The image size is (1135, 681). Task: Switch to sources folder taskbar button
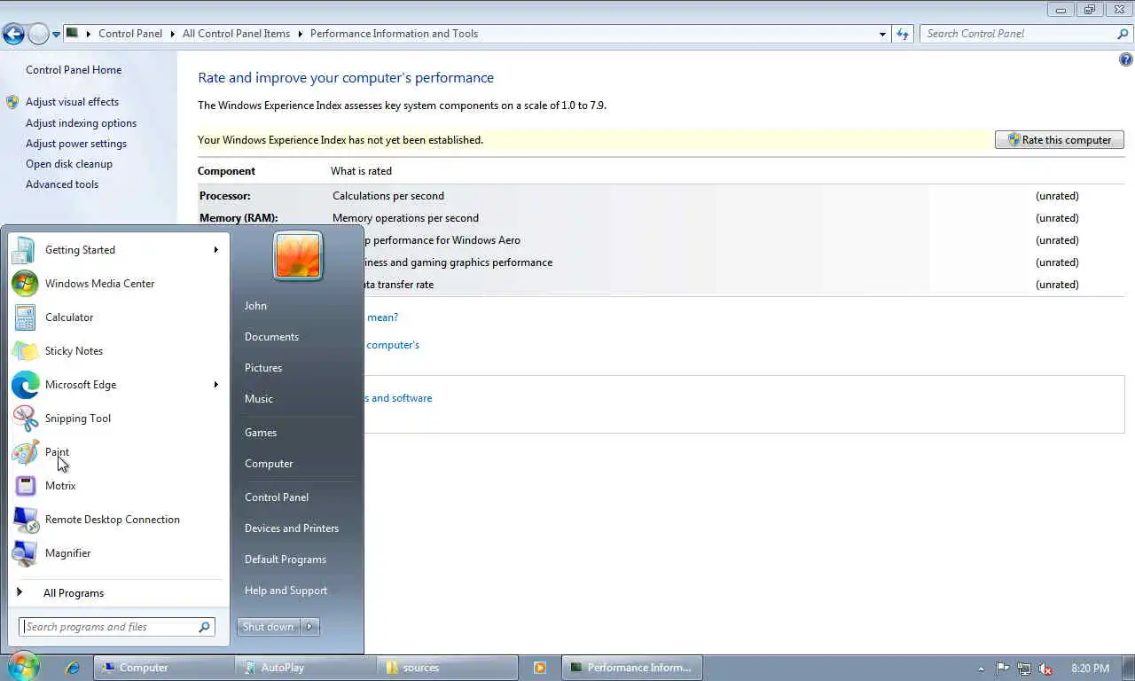(x=447, y=668)
